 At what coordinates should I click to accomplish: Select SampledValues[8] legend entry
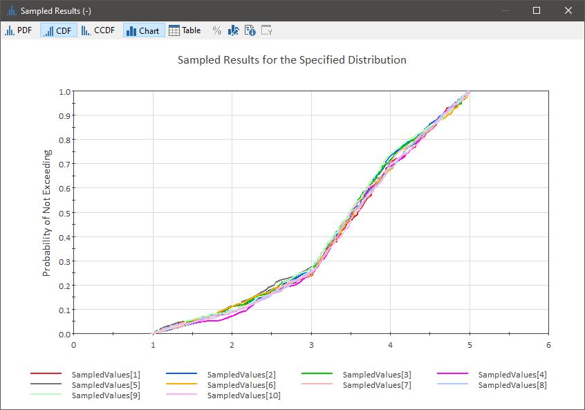[x=512, y=385]
